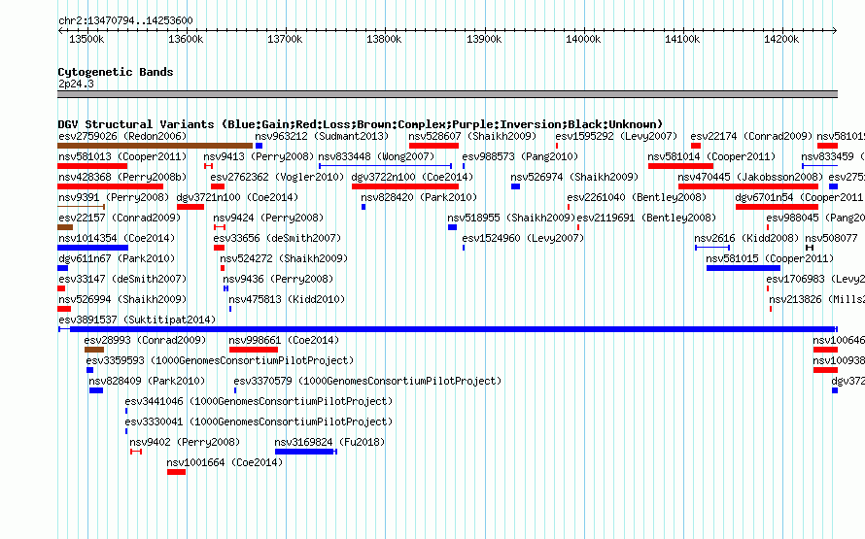The width and height of the screenshot is (865, 539).
Task: Select the blue bar under nsv3169824
Action: (305, 452)
